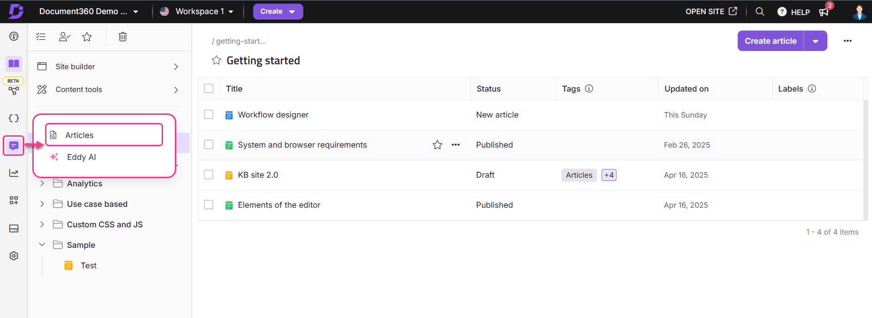Open the user profile avatar
872x318 pixels.
pyautogui.click(x=859, y=12)
